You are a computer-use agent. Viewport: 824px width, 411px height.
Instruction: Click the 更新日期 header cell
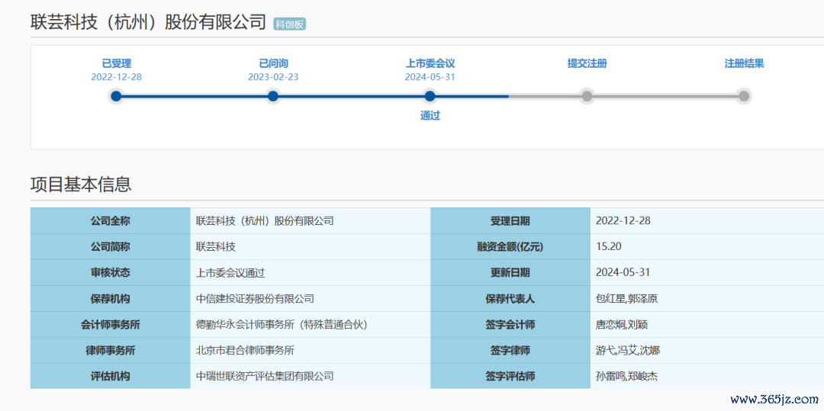coord(510,273)
